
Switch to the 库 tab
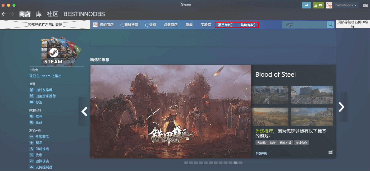[x=39, y=14]
